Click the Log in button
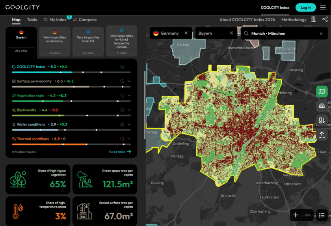The image size is (331, 226). [306, 7]
